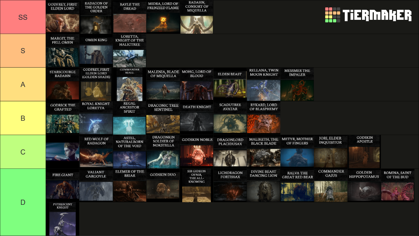
Task: Select Astel, Naturalborn of the Void card
Action: 130,152
